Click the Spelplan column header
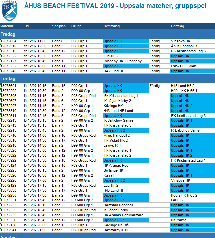Image resolution: width=215 pixels, height=238 pixels. [x=59, y=26]
